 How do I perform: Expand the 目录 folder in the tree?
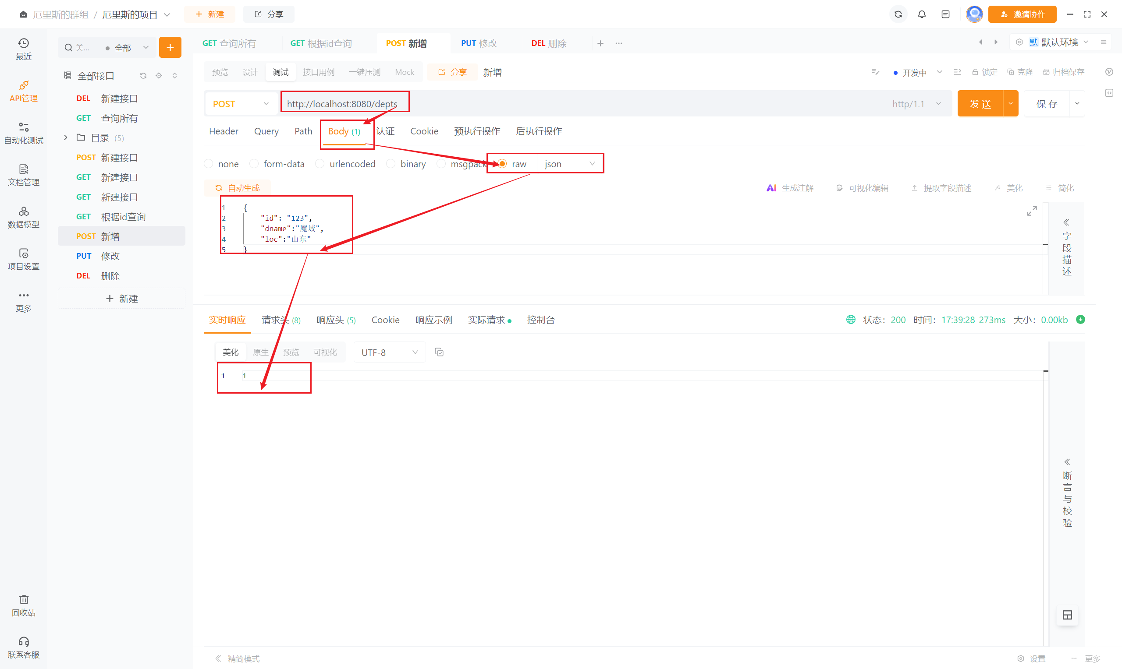[x=66, y=137]
